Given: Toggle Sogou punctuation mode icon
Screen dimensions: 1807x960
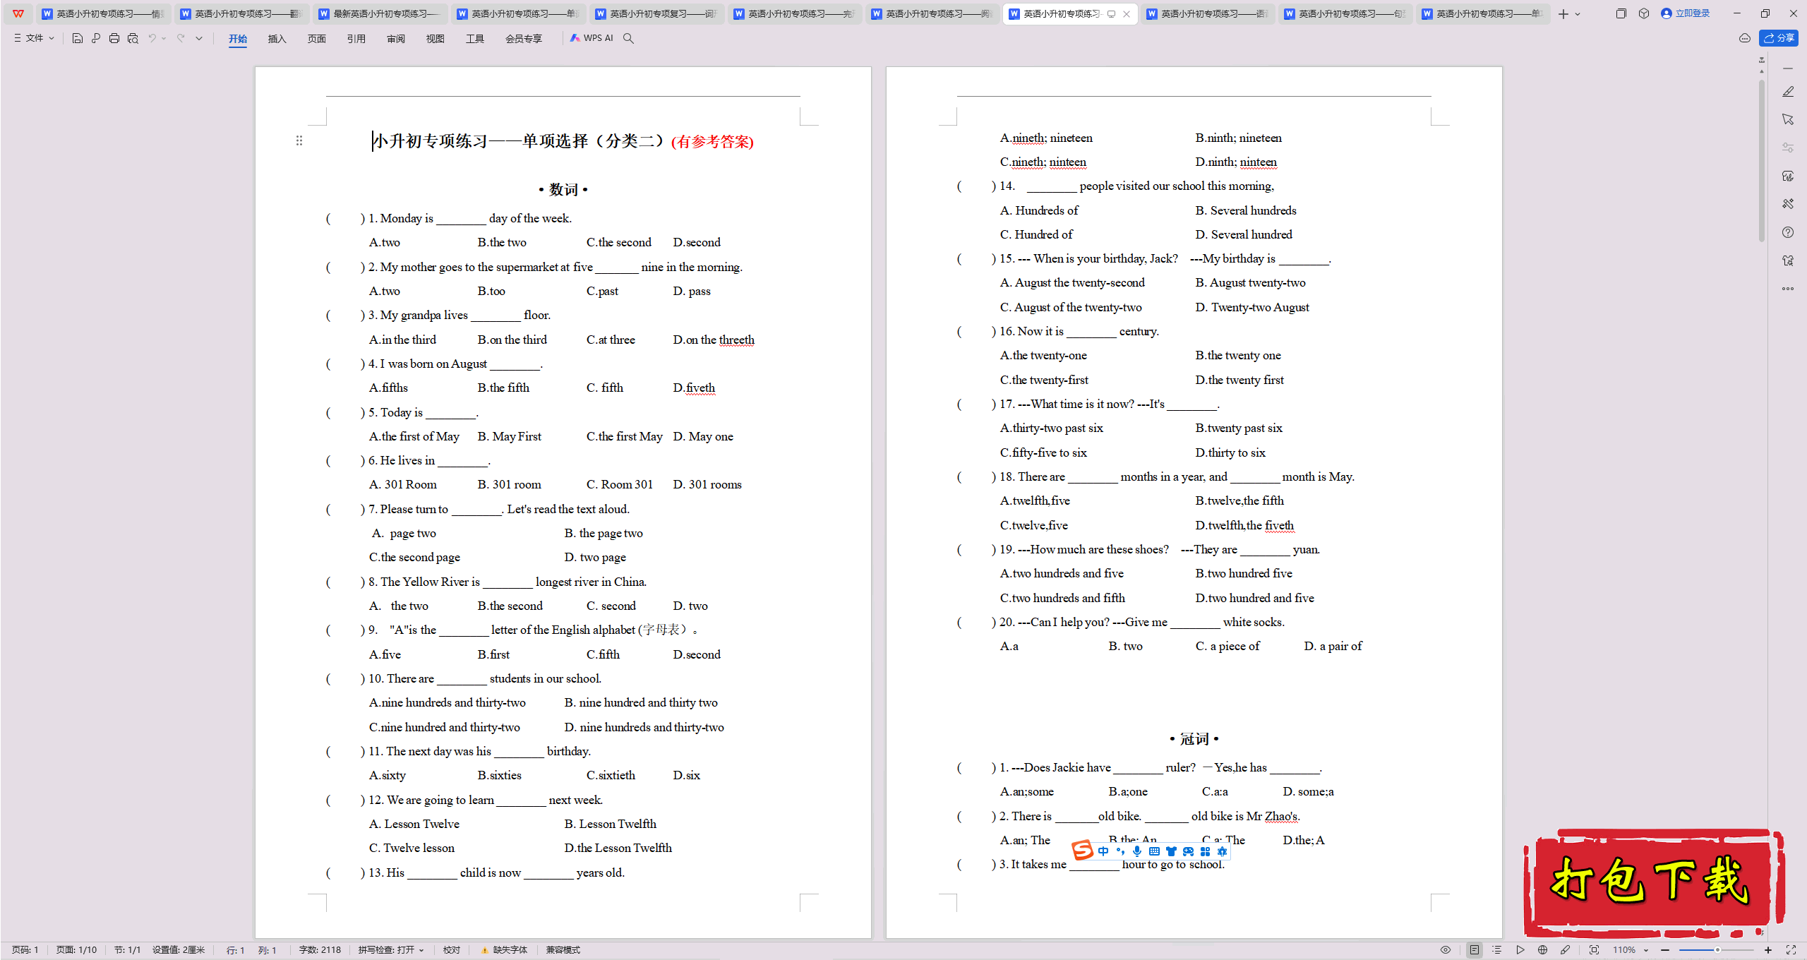Looking at the screenshot, I should coord(1120,851).
